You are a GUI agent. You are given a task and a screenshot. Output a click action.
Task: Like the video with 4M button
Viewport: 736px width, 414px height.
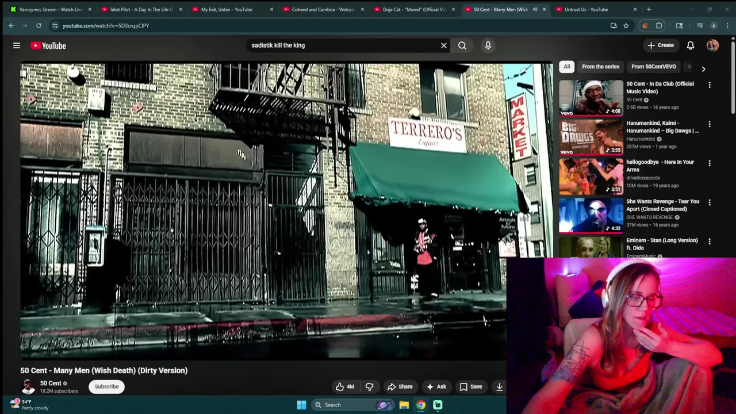point(345,386)
